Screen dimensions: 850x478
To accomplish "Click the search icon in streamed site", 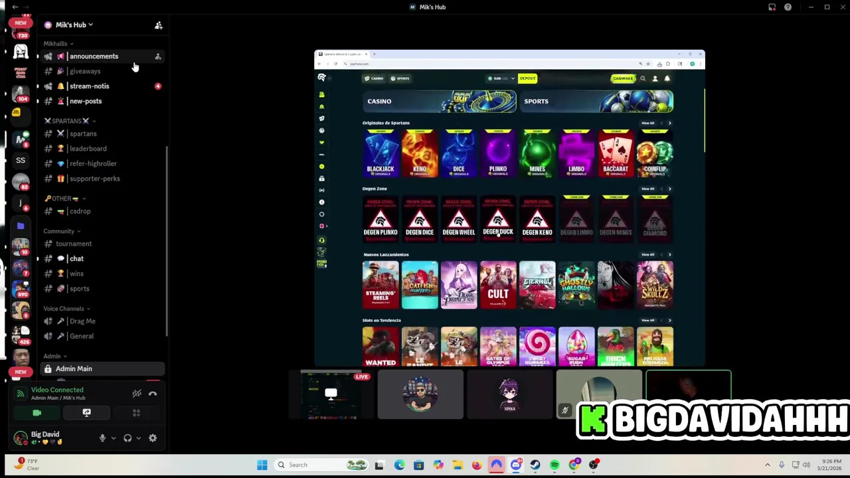I will pos(643,78).
